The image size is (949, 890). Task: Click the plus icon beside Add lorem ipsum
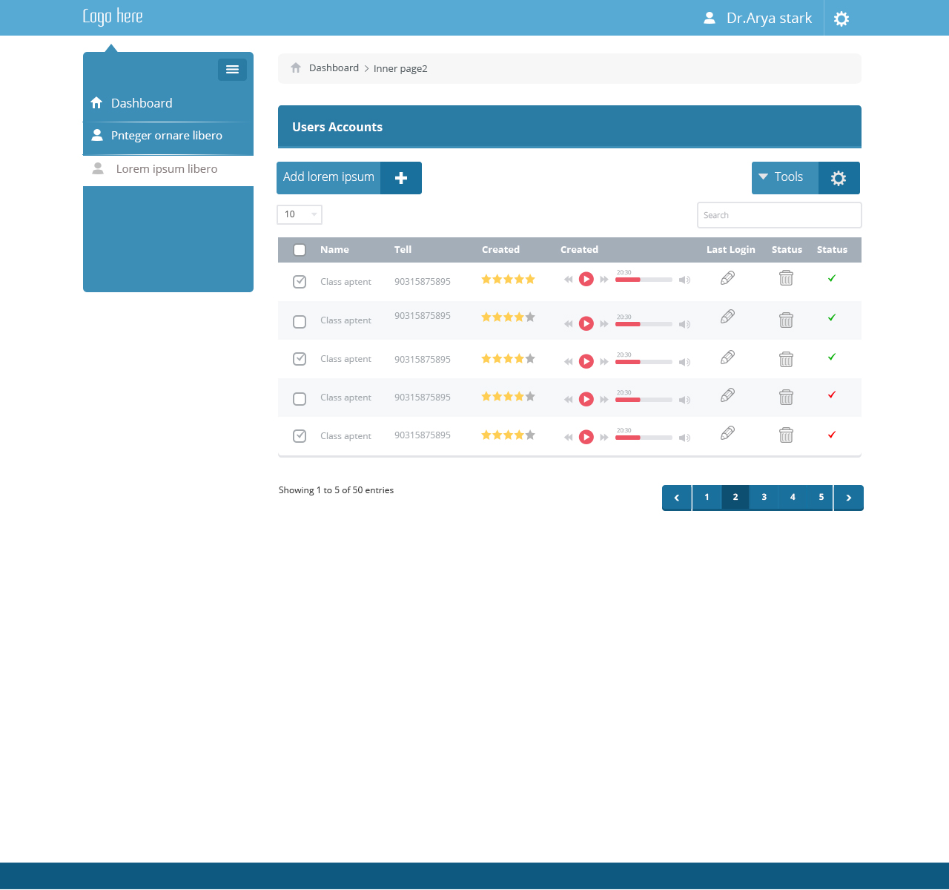pyautogui.click(x=401, y=178)
